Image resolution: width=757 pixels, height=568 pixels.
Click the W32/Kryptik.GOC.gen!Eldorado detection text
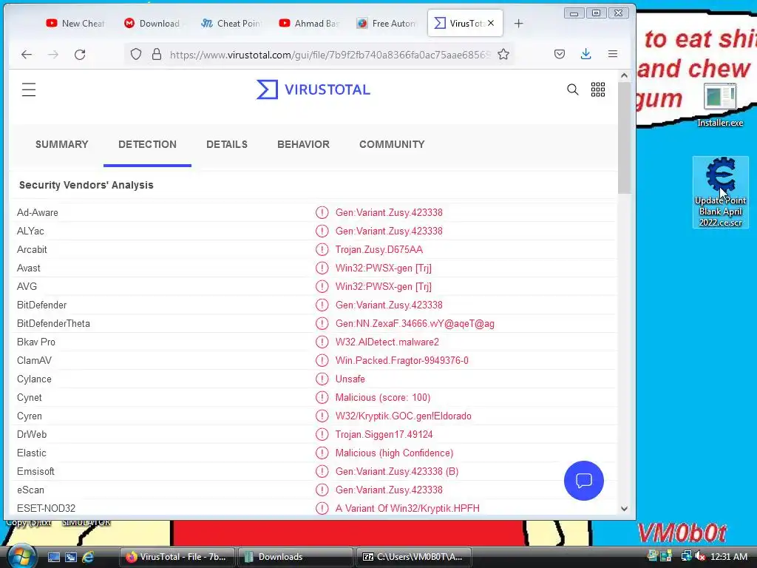[403, 416]
